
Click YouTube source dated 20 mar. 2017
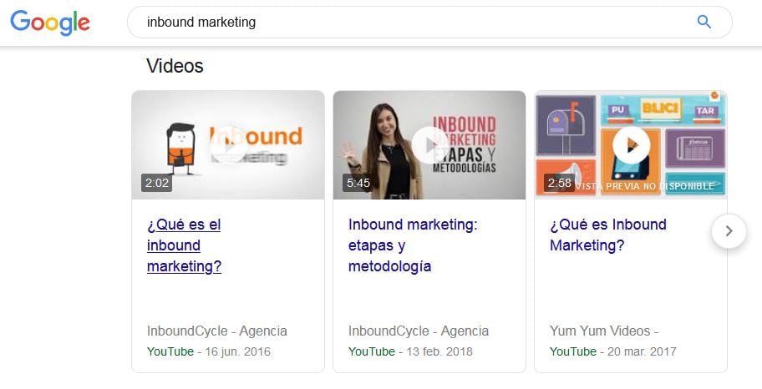point(573,351)
